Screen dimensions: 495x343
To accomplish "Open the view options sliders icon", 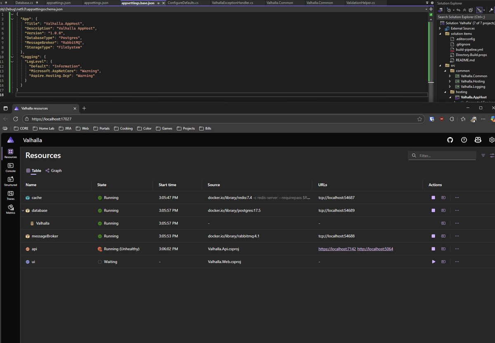I will point(492,156).
